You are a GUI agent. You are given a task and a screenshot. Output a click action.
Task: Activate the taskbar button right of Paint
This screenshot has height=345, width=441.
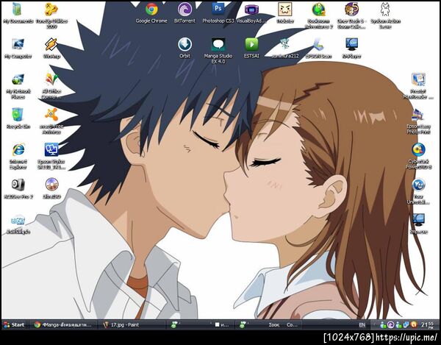click(201, 324)
